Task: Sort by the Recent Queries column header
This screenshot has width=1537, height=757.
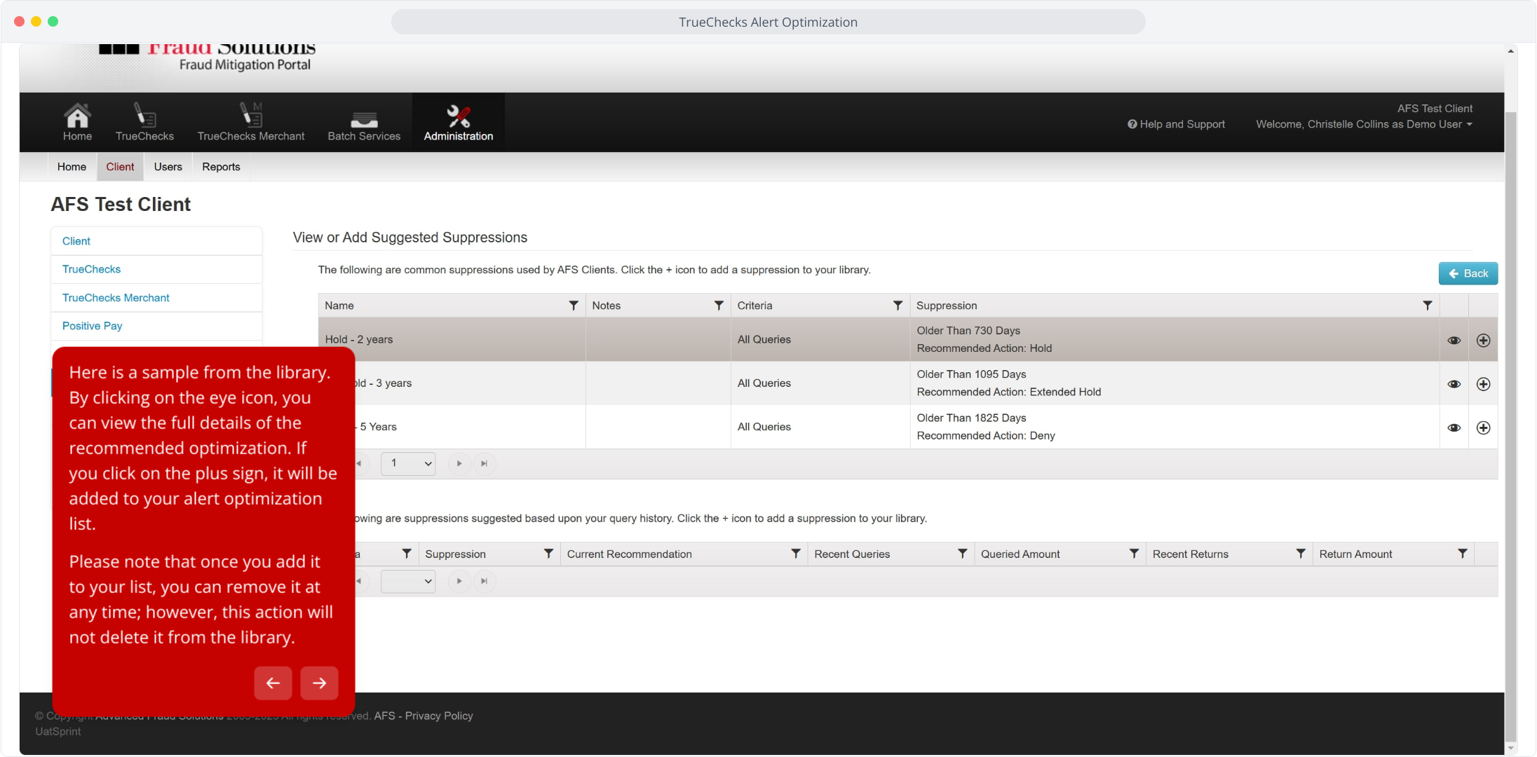Action: pyautogui.click(x=852, y=554)
